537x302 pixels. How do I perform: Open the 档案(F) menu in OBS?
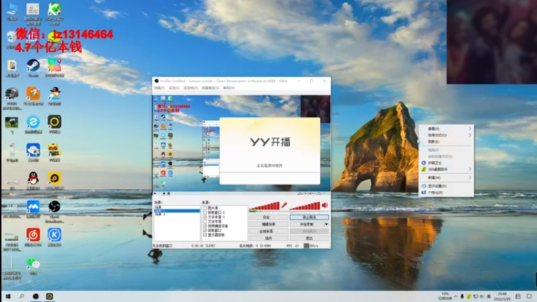[x=159, y=88]
